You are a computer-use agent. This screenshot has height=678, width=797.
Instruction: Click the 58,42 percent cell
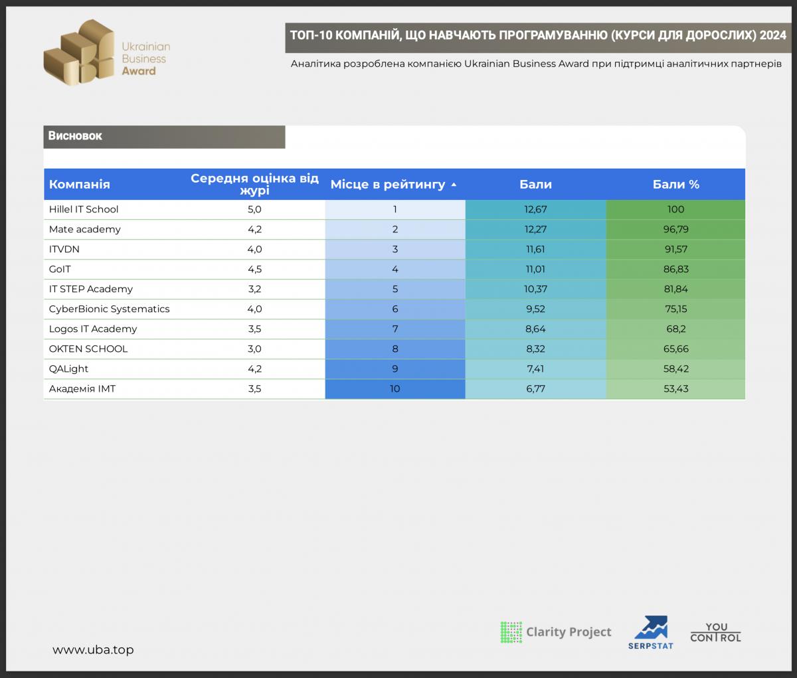click(x=675, y=369)
